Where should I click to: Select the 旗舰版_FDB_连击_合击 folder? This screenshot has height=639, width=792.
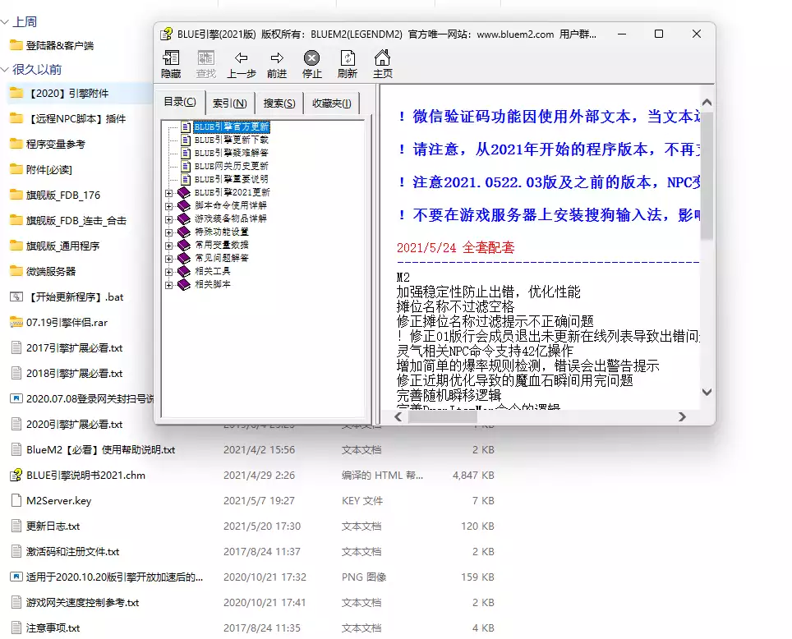point(76,221)
